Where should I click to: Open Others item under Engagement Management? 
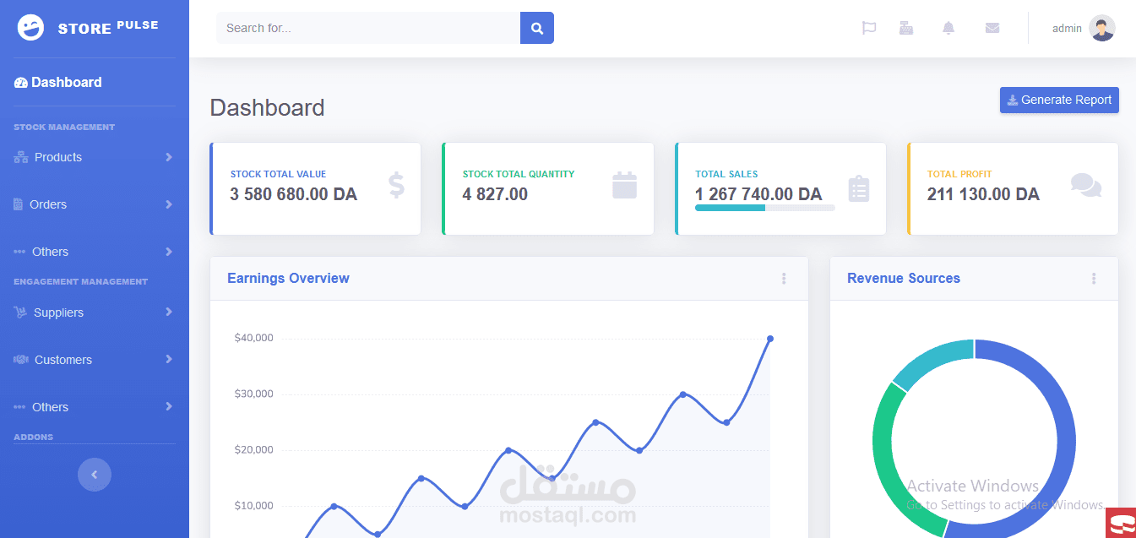(x=95, y=407)
